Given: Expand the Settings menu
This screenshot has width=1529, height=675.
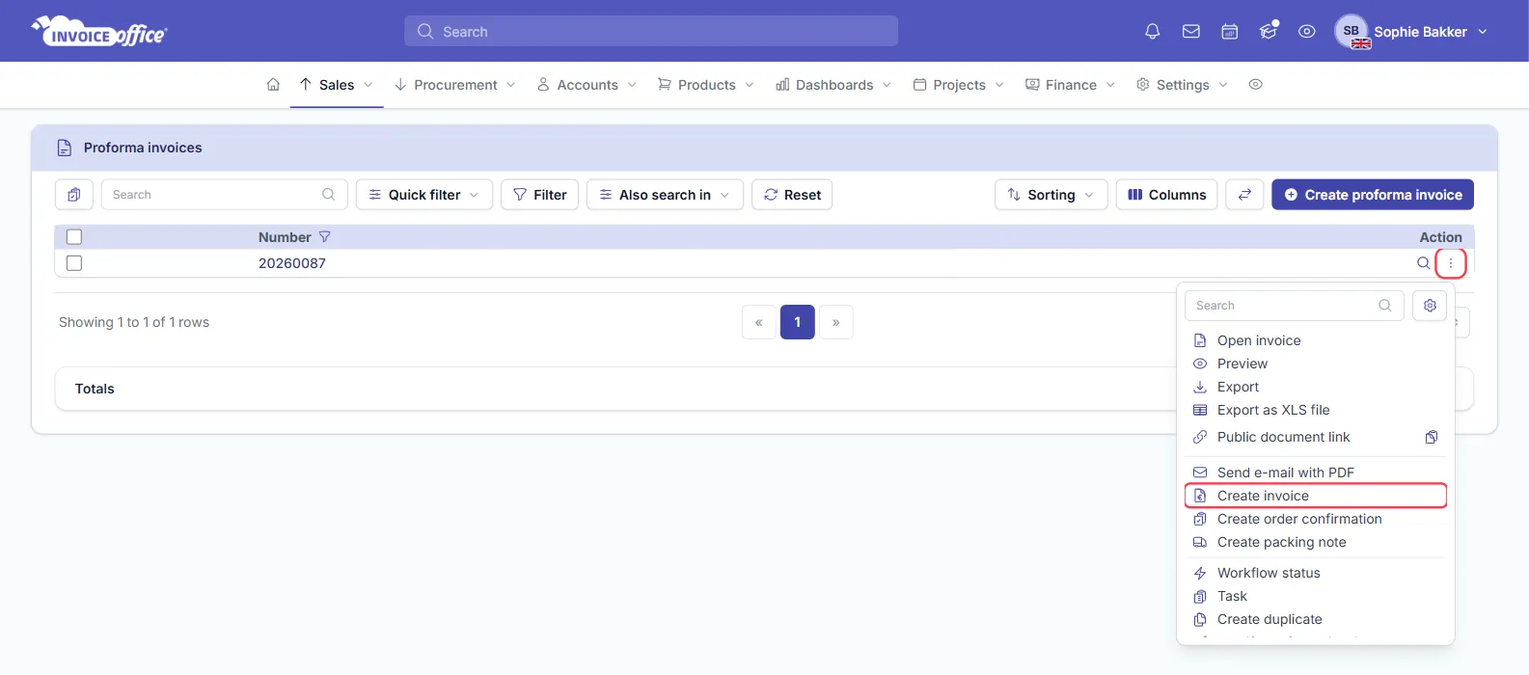Looking at the screenshot, I should point(1183,85).
